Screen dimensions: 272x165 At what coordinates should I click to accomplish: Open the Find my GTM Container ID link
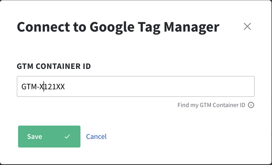211,105
